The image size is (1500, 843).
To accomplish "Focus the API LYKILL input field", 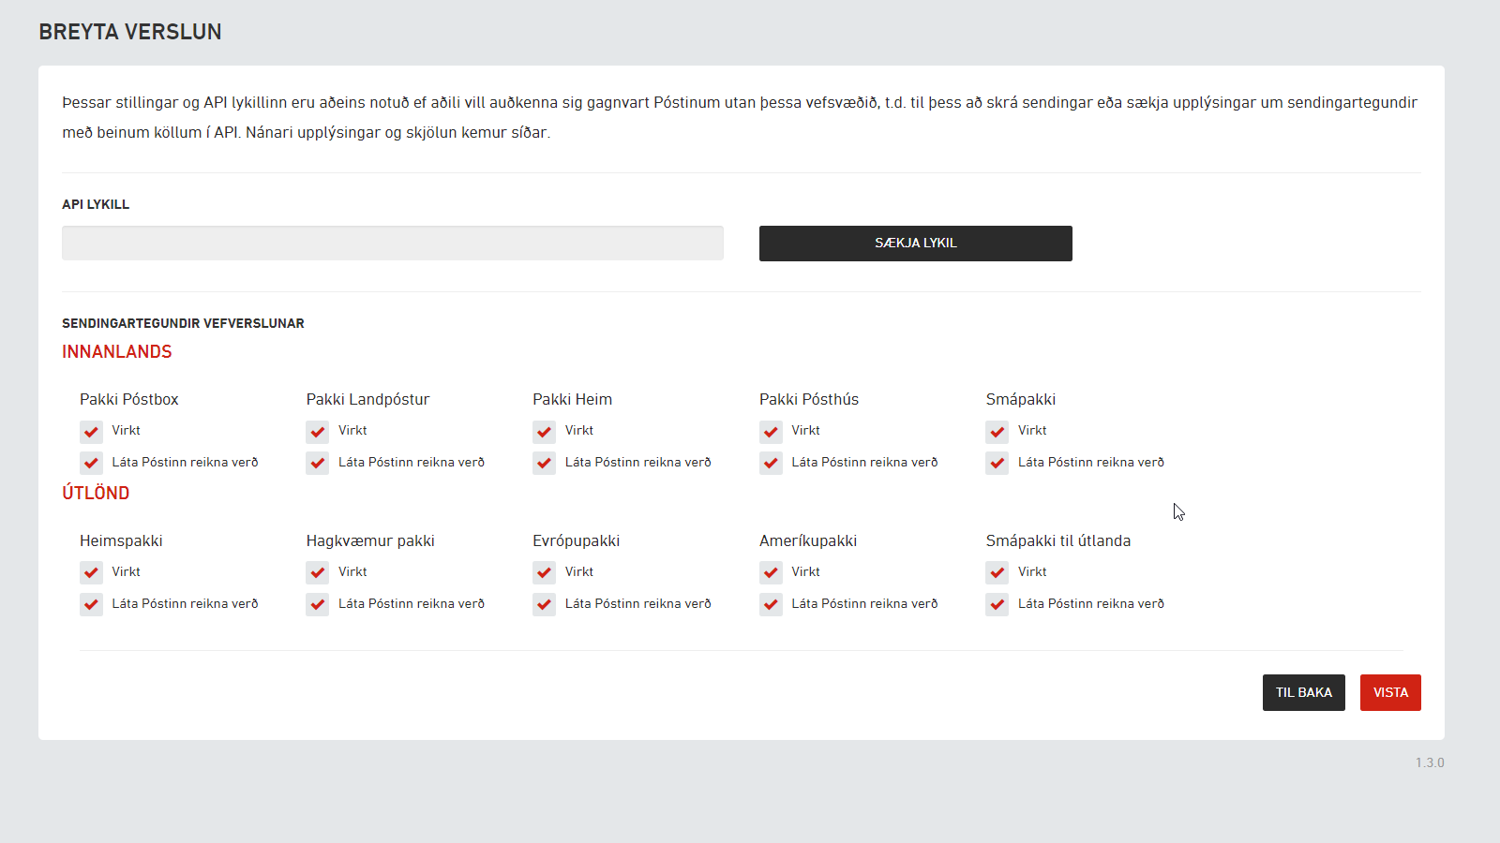I will (393, 244).
